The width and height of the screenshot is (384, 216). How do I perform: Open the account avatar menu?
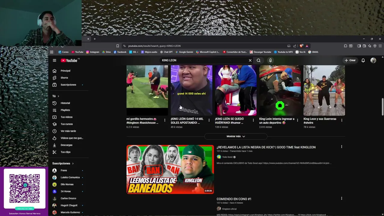tap(373, 60)
